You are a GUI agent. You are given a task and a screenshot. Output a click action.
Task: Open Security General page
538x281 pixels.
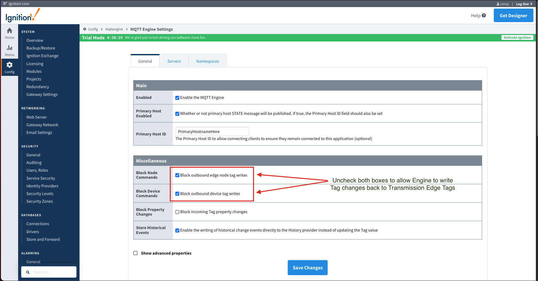point(33,155)
